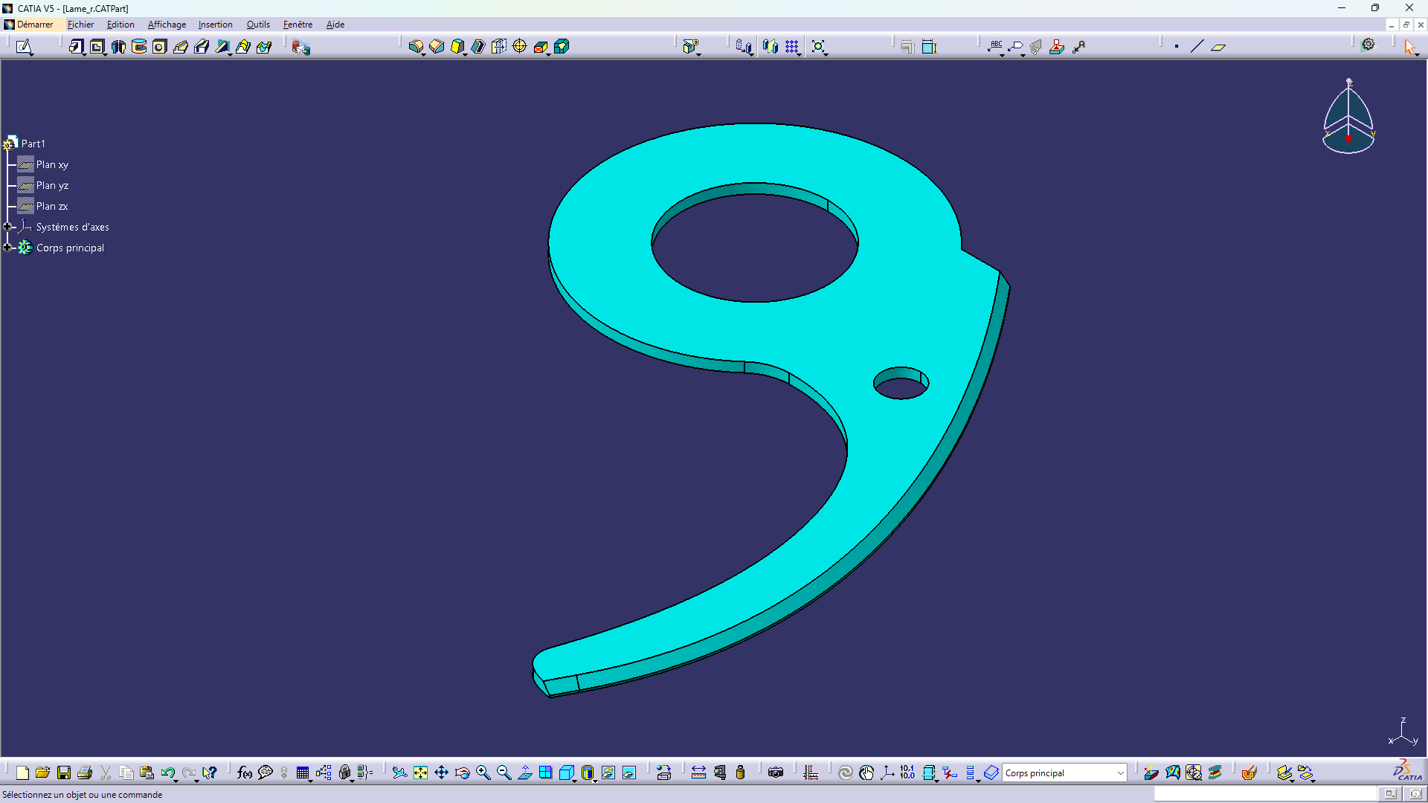Toggle the Fly mode airplane icon
1428x803 pixels.
click(399, 773)
